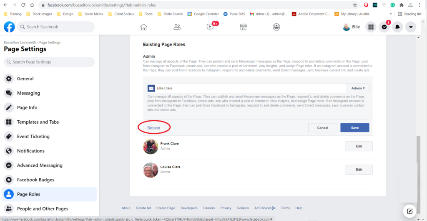Reload the page
This screenshot has height=221, width=427.
(x=23, y=5)
